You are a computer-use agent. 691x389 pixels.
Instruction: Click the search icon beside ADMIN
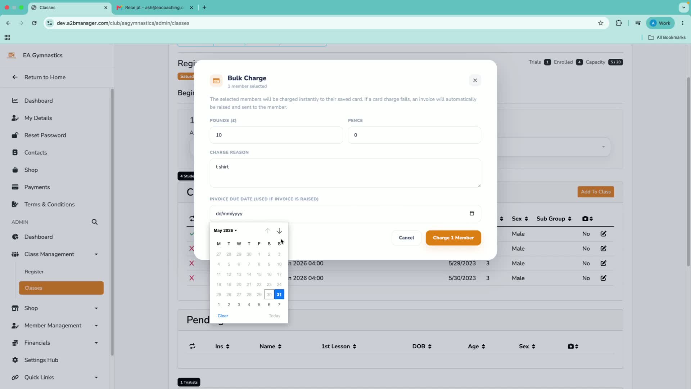[x=95, y=222]
